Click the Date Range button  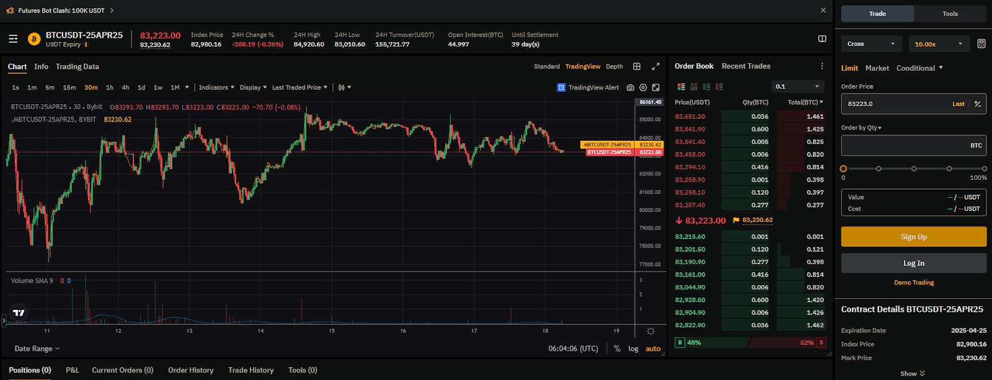37,348
